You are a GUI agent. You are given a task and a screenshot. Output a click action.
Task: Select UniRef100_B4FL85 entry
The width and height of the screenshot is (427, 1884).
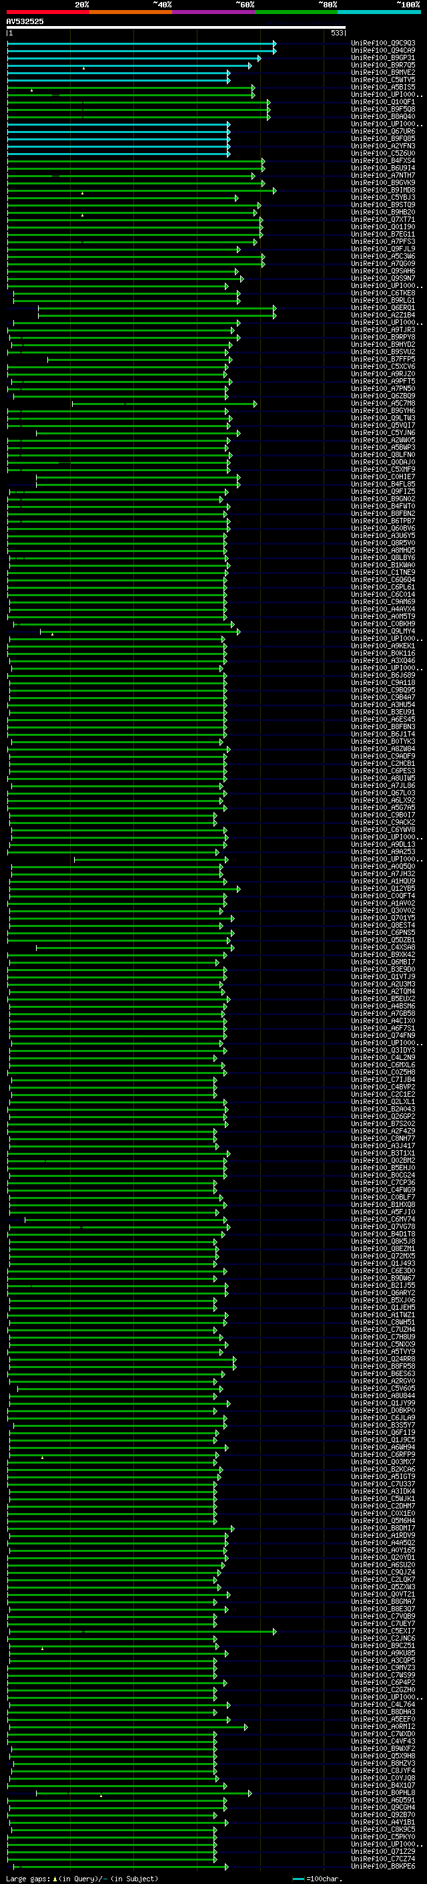coord(383,484)
